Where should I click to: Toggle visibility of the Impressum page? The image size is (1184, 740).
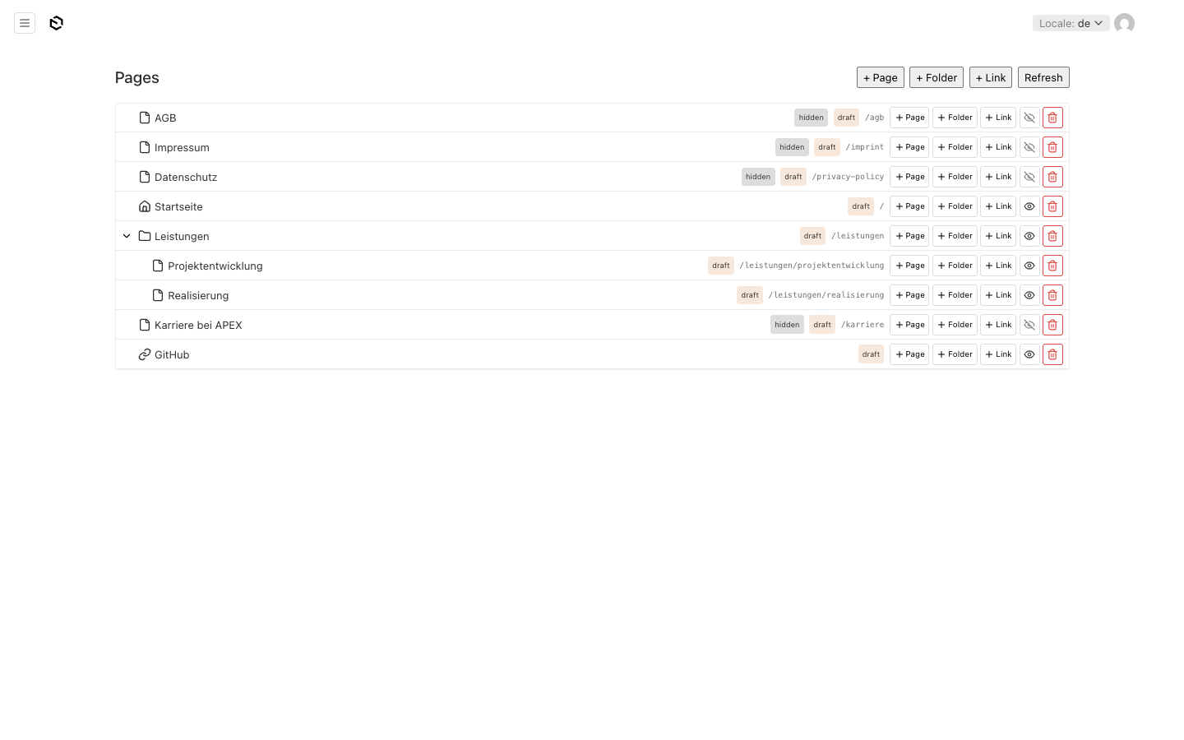(1029, 147)
